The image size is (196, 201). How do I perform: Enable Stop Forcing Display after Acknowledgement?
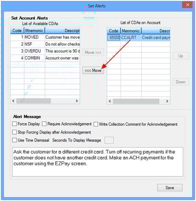pyautogui.click(x=14, y=132)
